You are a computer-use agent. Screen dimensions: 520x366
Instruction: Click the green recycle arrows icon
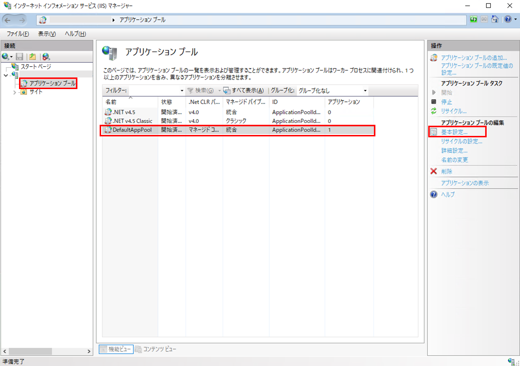pos(434,111)
